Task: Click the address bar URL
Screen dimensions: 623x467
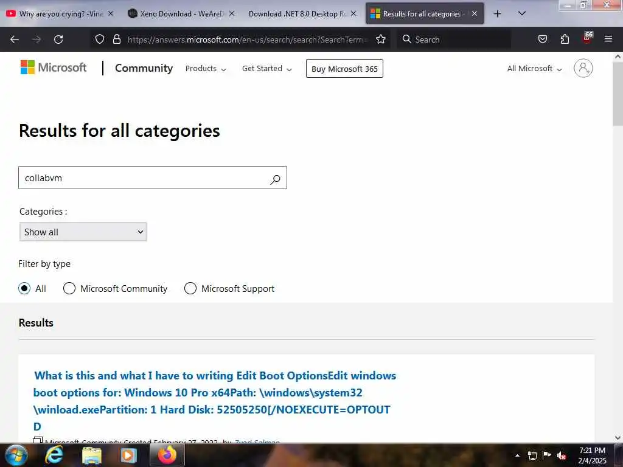Action: coord(246,40)
